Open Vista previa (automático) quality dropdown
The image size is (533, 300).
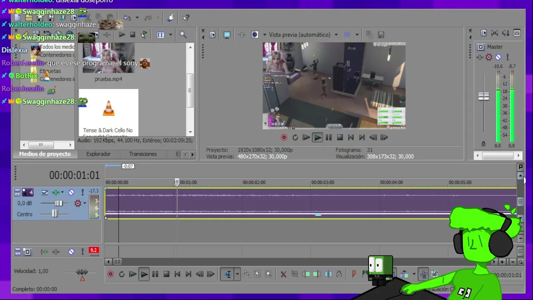point(303,35)
